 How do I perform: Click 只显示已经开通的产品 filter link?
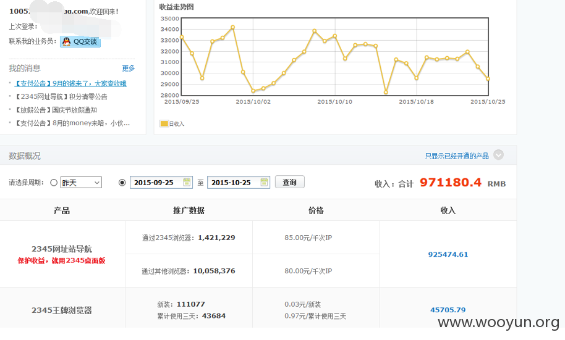click(457, 155)
